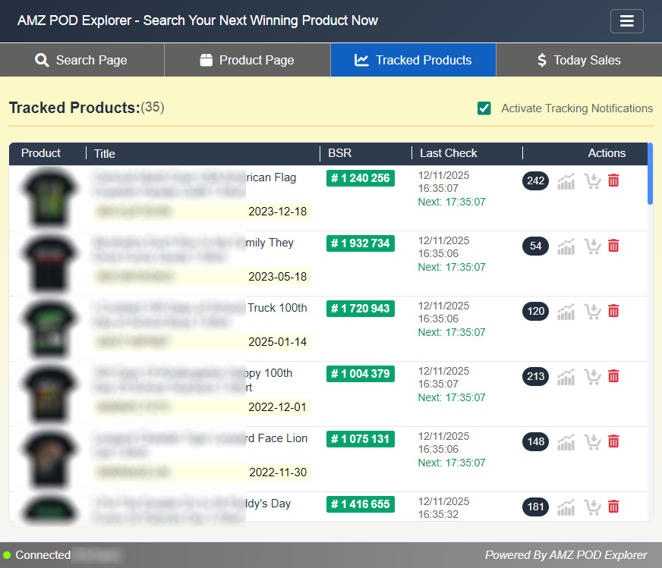Image resolution: width=662 pixels, height=568 pixels.
Task: Click the first product thumbnail image
Action: (x=48, y=197)
